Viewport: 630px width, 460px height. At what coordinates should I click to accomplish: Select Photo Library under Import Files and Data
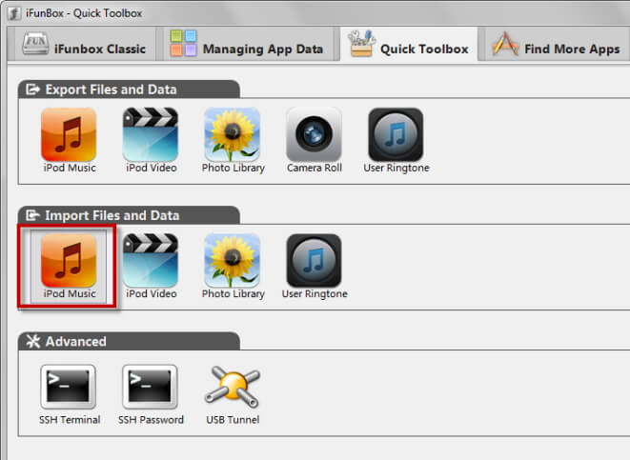pos(233,266)
